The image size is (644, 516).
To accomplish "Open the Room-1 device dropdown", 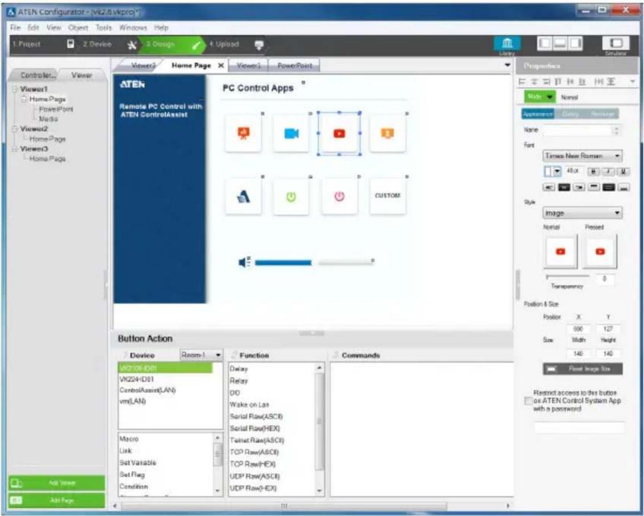I will 201,355.
